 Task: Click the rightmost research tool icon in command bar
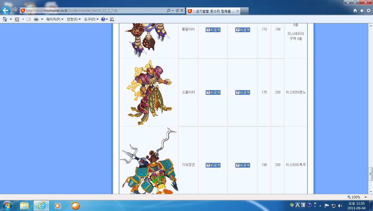click(x=112, y=19)
